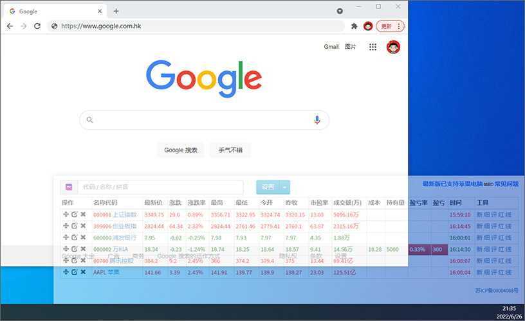Open the 苏ICP备08004088号 link

[497, 291]
